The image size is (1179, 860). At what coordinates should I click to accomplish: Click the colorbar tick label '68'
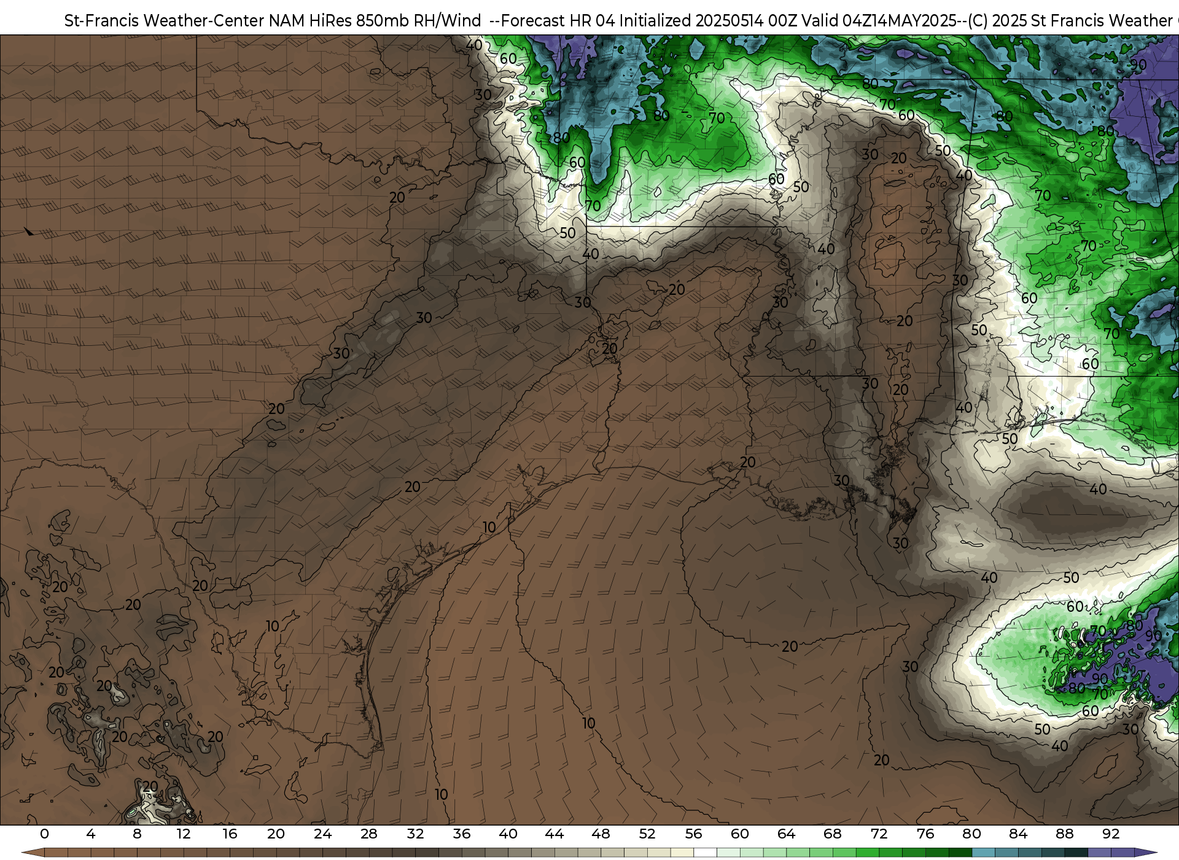click(x=833, y=834)
